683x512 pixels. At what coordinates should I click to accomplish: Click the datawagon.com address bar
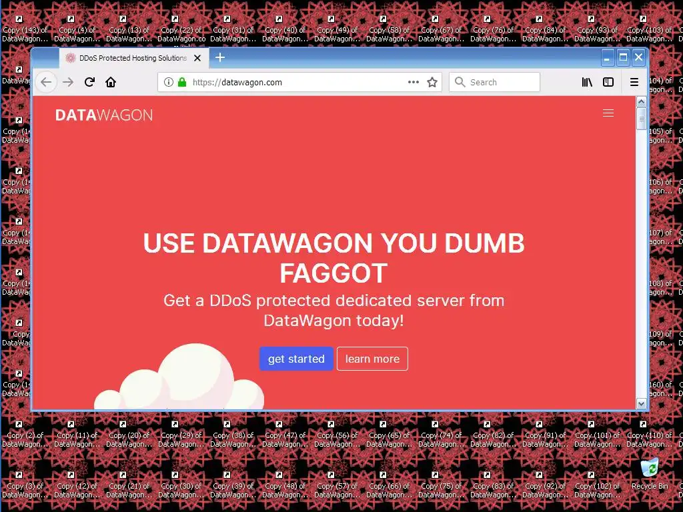[299, 82]
